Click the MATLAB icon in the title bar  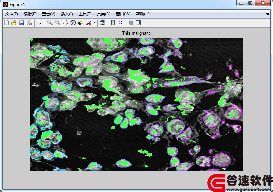pyautogui.click(x=5, y=5)
